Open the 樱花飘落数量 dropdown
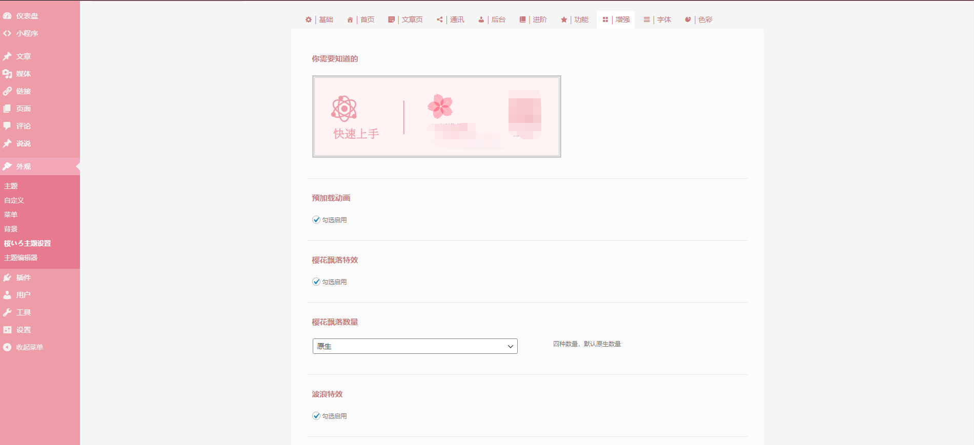This screenshot has width=974, height=445. [x=415, y=346]
